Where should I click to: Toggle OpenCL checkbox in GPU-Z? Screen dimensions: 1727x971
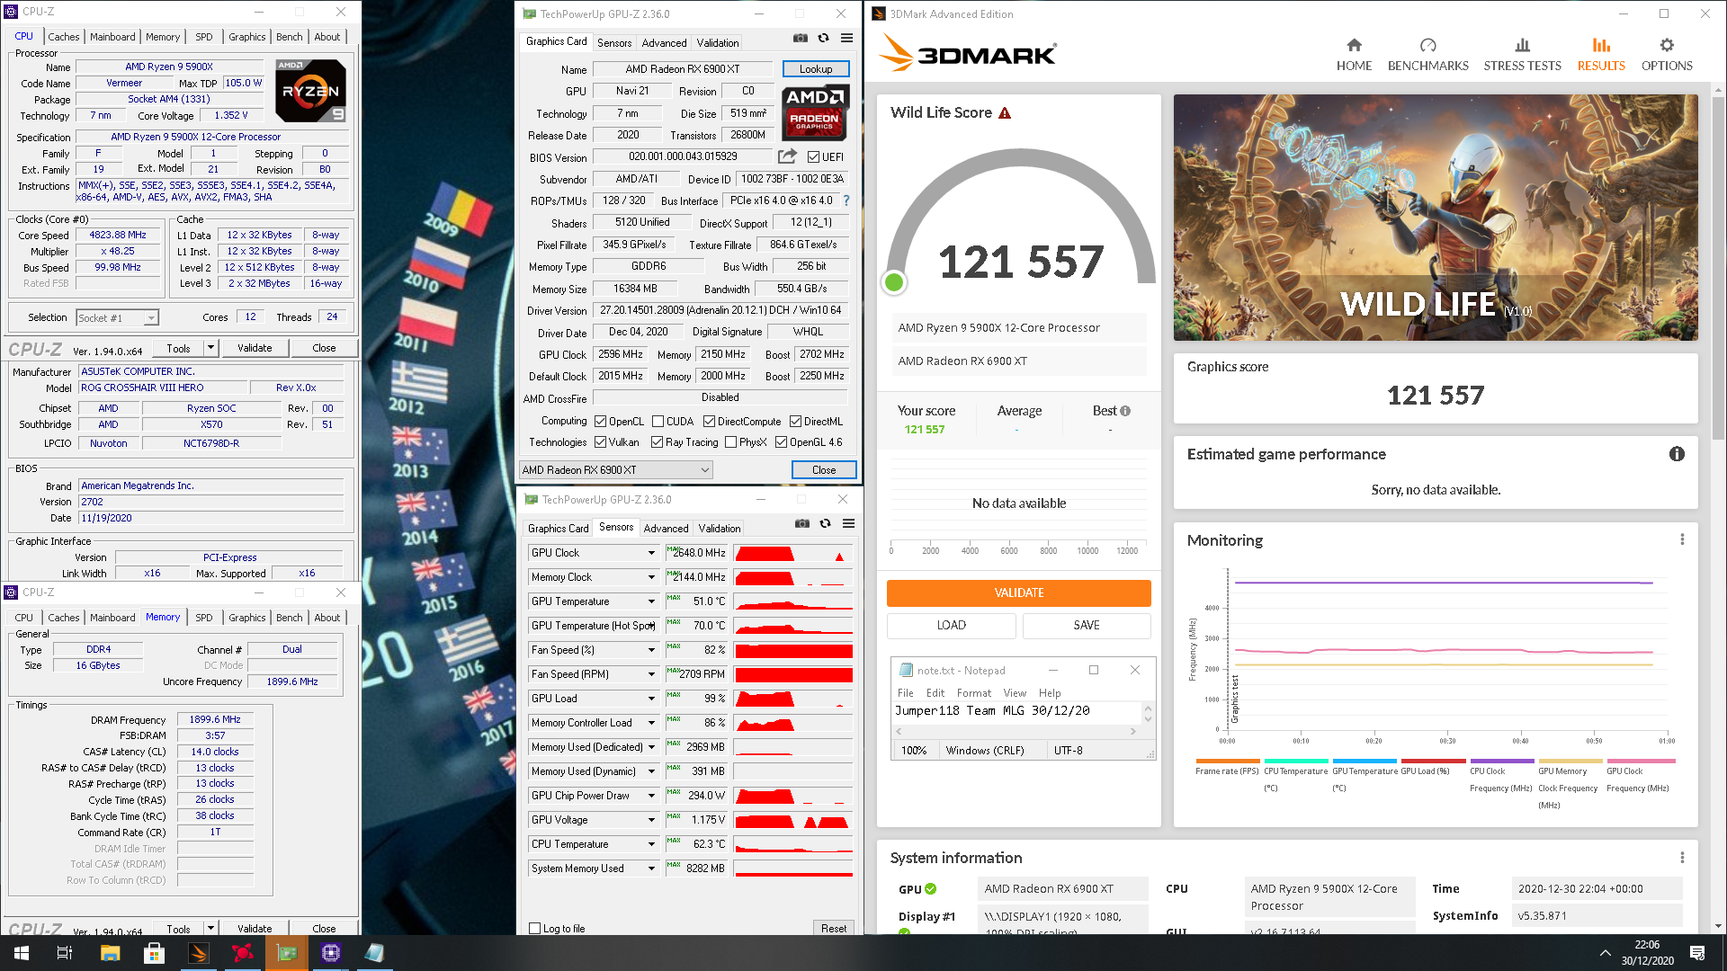point(600,422)
